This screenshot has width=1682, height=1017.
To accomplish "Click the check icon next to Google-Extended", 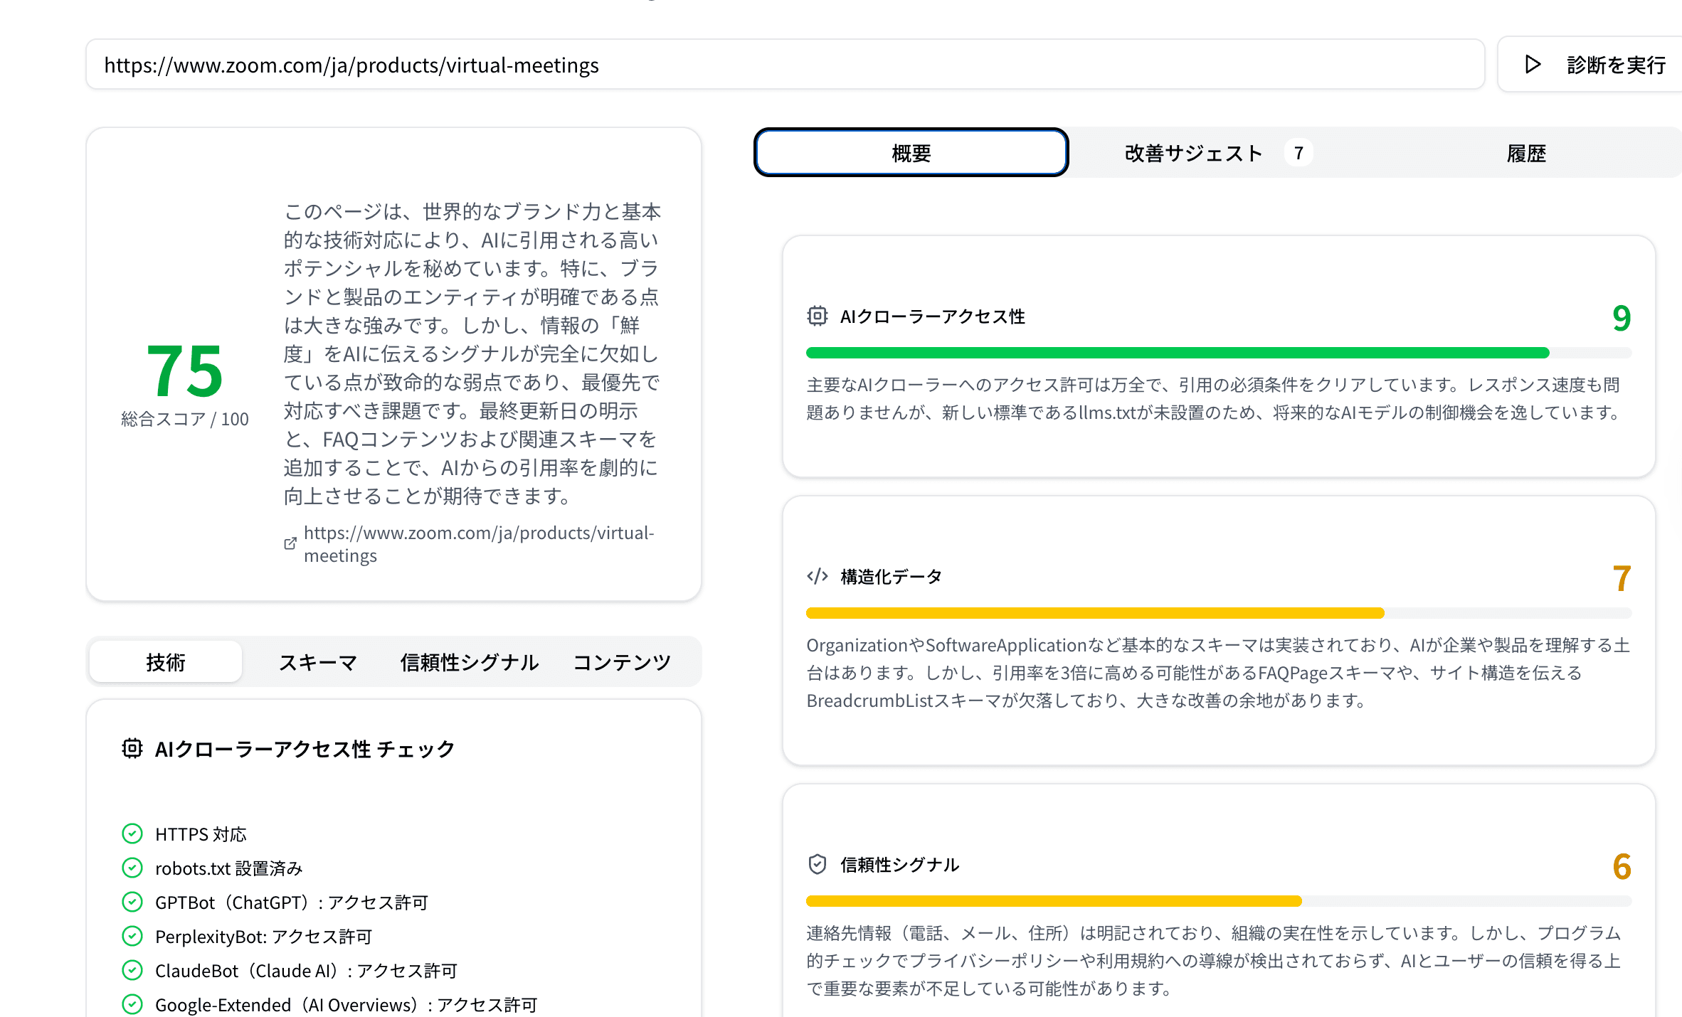I will (132, 1004).
